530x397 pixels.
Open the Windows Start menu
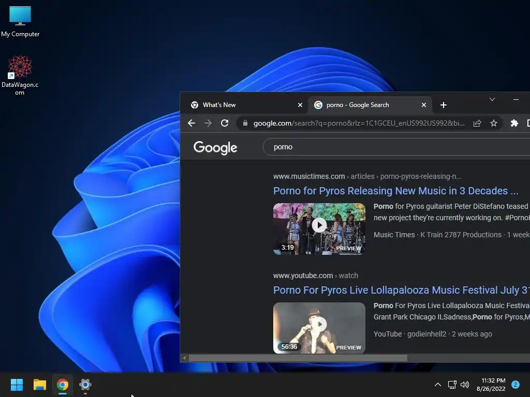17,385
